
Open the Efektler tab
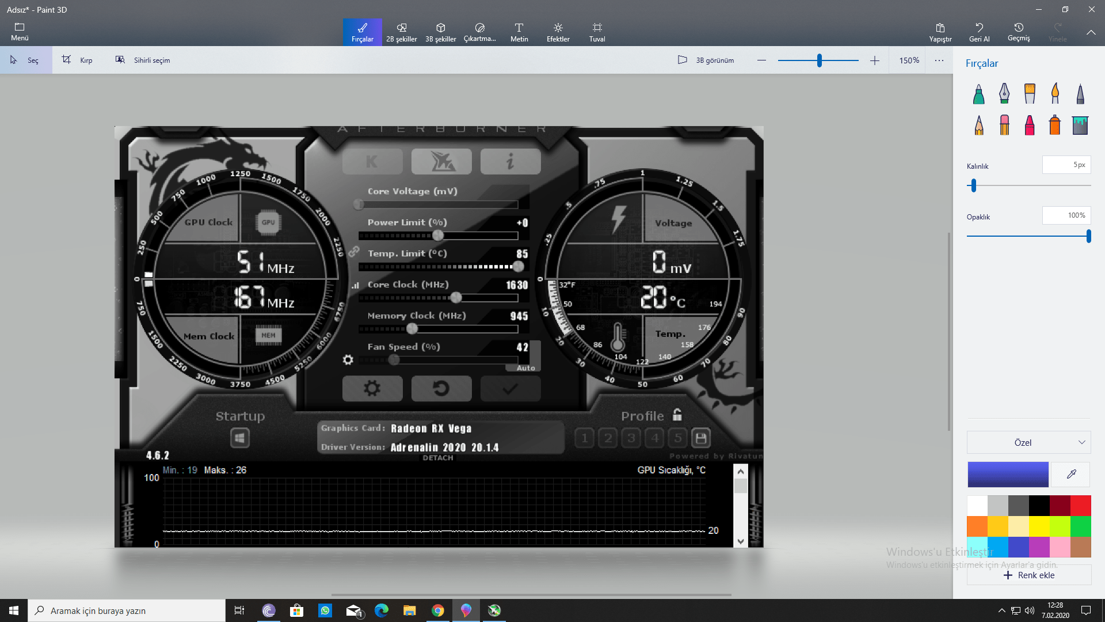[558, 32]
